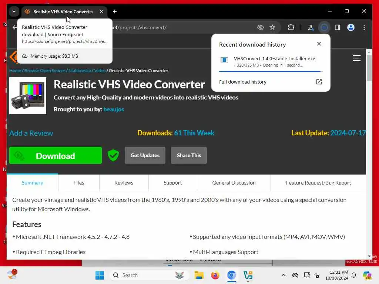
Task: Open Chrome three-dot menu
Action: click(364, 27)
